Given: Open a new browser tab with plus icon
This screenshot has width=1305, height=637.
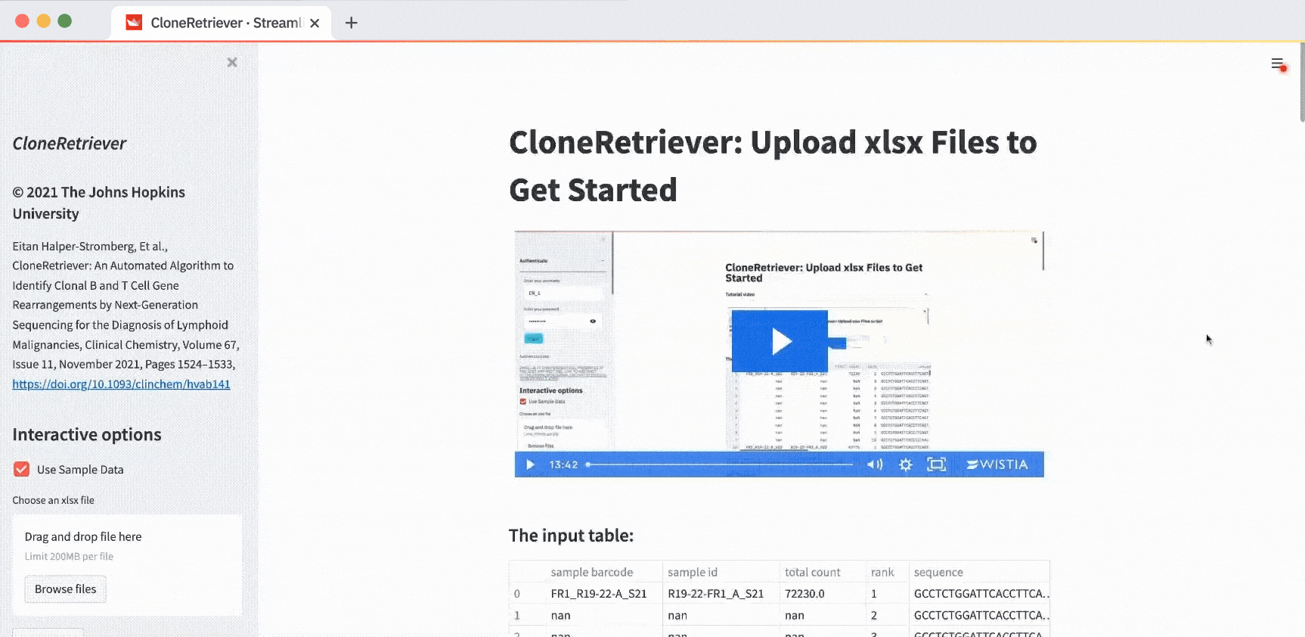Looking at the screenshot, I should coord(351,23).
